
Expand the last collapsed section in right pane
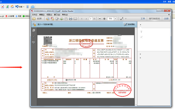pos(140,58)
